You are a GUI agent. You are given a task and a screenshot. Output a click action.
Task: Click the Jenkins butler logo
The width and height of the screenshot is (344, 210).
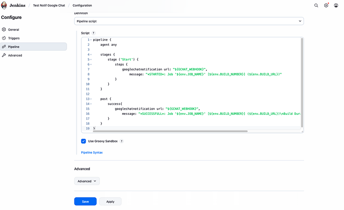(4, 5)
